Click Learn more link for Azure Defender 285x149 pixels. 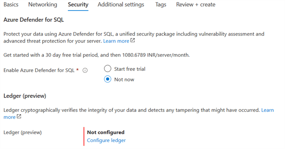116,41
